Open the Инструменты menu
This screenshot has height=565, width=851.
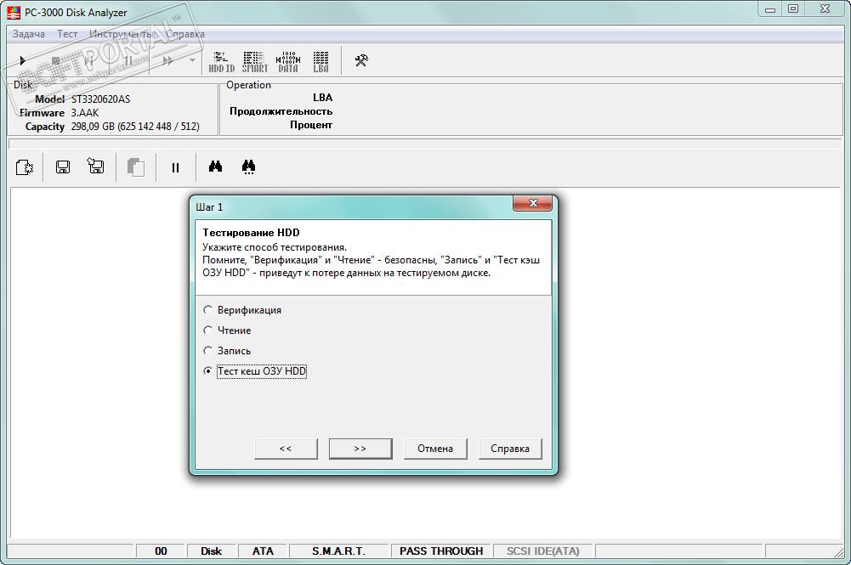point(122,34)
